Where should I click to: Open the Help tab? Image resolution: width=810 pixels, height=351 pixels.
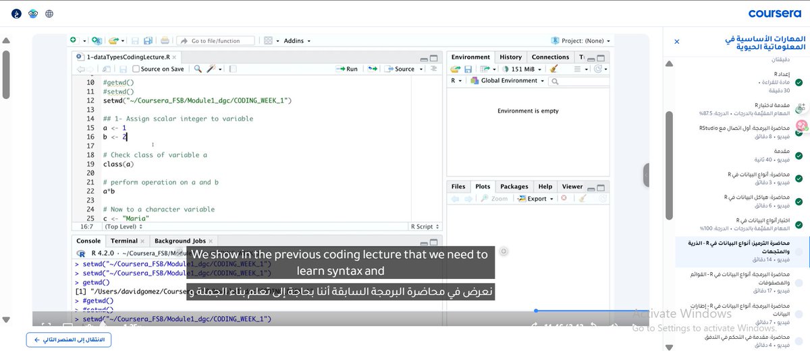(x=545, y=187)
